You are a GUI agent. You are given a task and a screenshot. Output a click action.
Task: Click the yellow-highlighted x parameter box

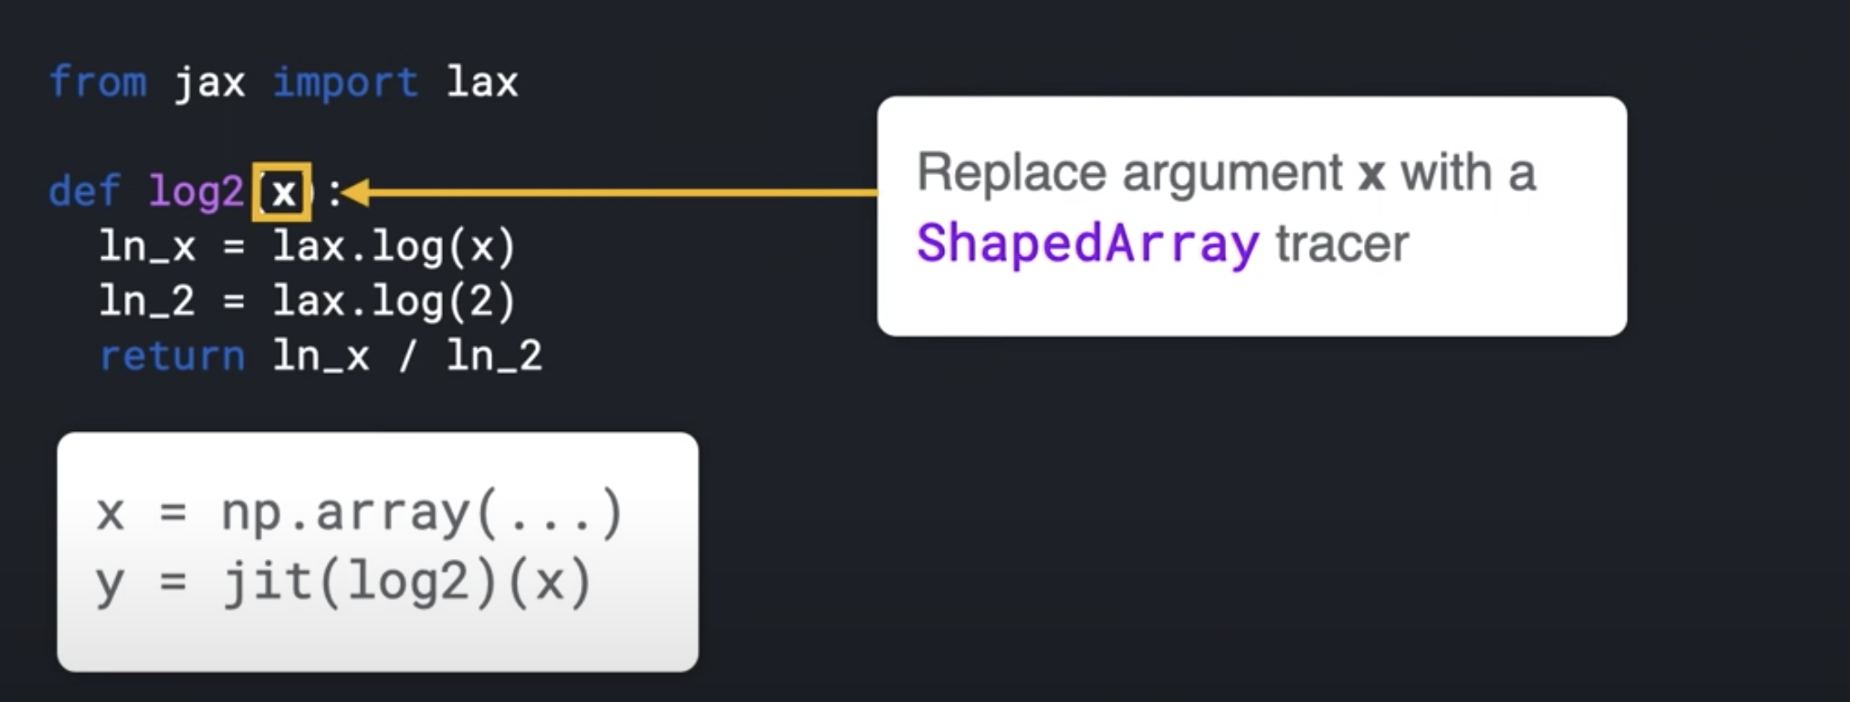(282, 193)
